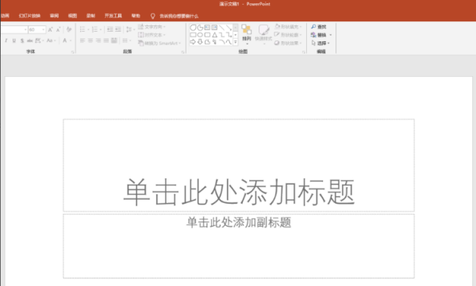476x286 pixels.
Task: Open character spacing dropdown
Action: [x=39, y=40]
